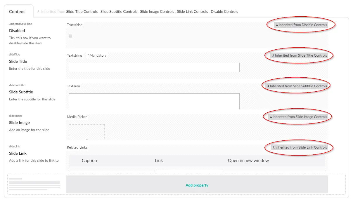Click the Slide Image property name
The image size is (353, 202).
point(19,123)
